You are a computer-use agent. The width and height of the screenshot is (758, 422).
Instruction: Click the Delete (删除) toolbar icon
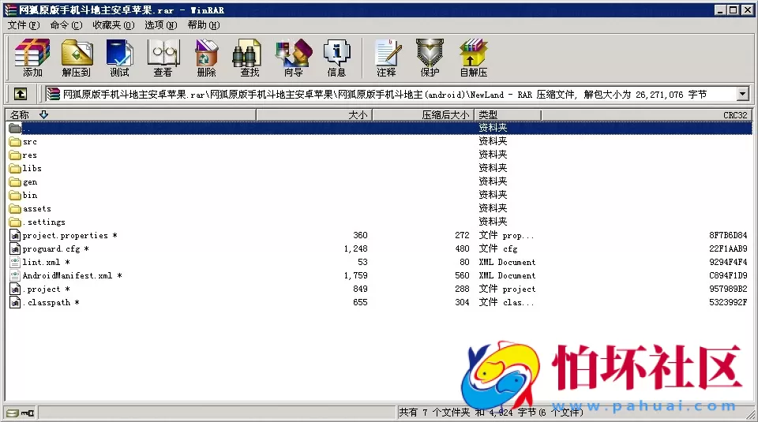pyautogui.click(x=206, y=58)
